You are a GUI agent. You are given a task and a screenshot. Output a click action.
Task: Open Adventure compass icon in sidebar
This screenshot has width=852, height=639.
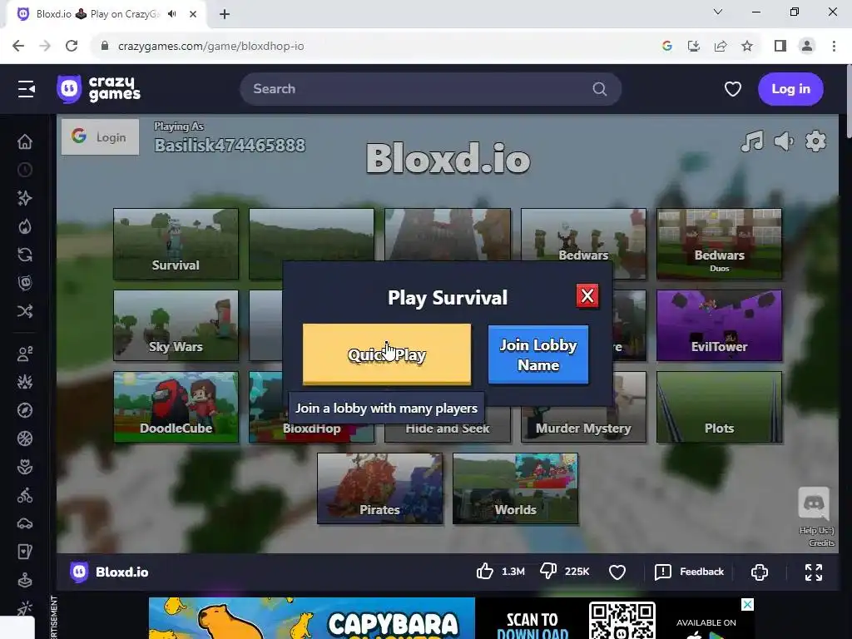click(25, 411)
